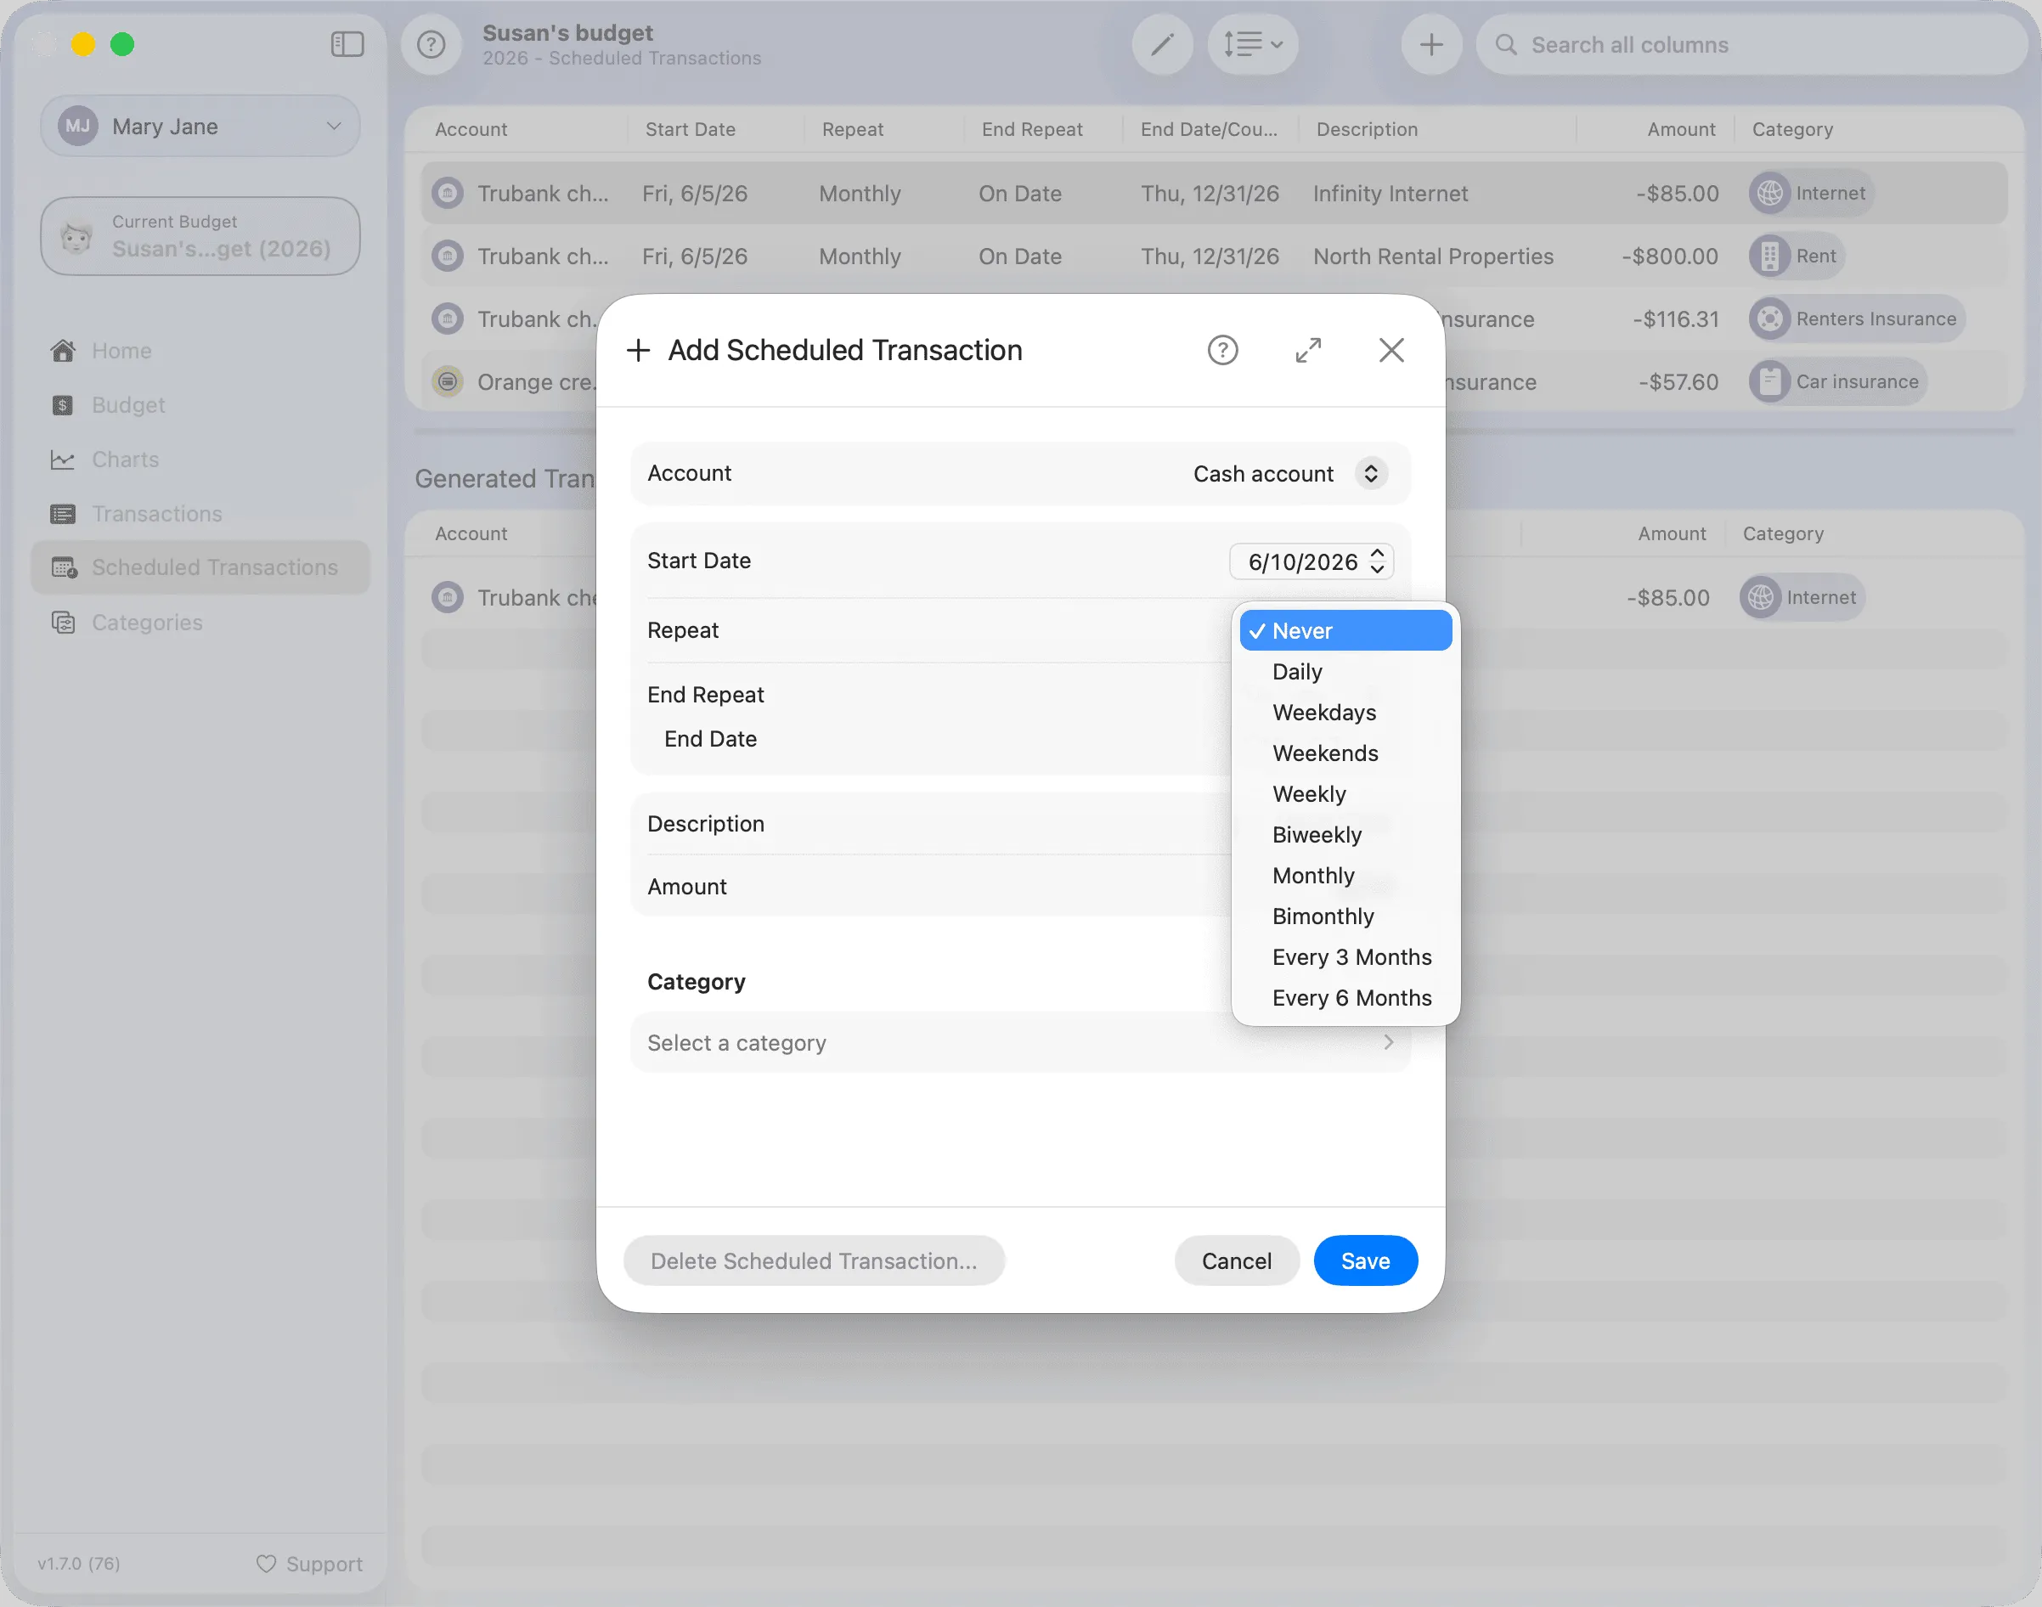
Task: Click bank icon of Infinity Internet row
Action: pyautogui.click(x=448, y=193)
